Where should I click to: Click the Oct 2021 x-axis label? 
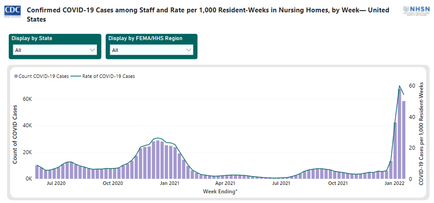pyautogui.click(x=338, y=184)
